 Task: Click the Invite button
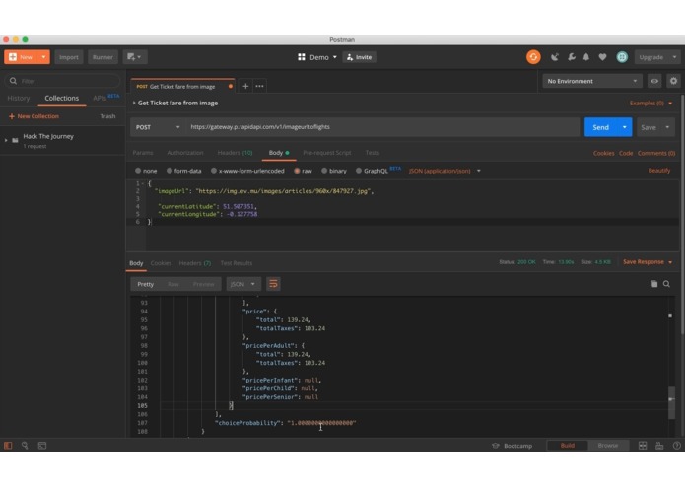pos(359,57)
